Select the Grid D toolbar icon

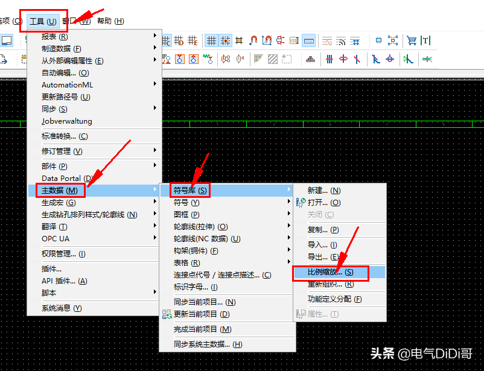click(x=179, y=41)
